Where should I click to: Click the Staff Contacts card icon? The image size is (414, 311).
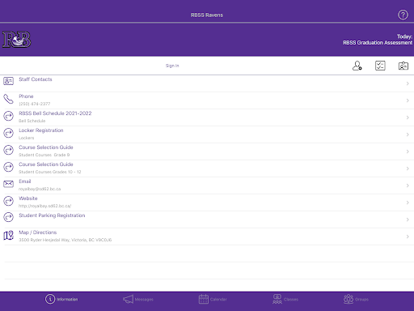pyautogui.click(x=8, y=81)
